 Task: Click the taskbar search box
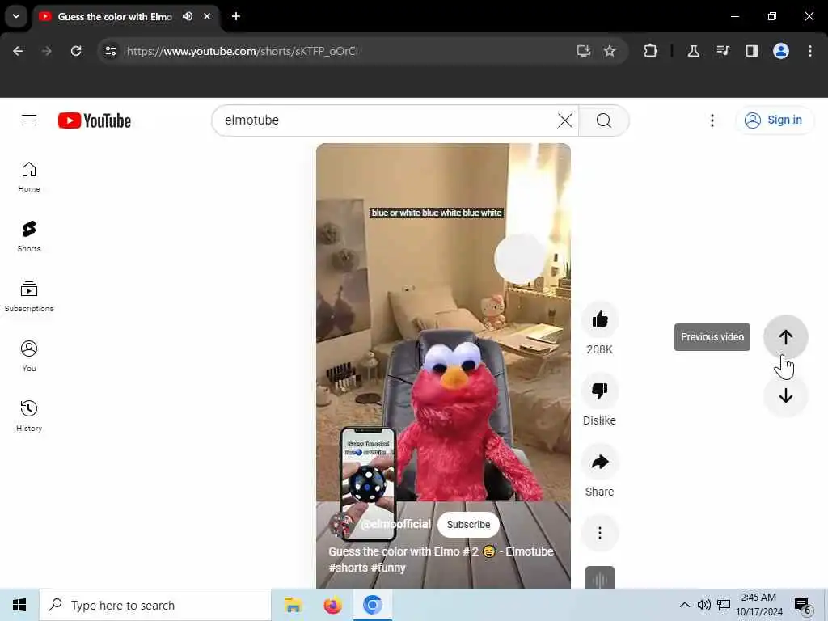click(x=155, y=605)
